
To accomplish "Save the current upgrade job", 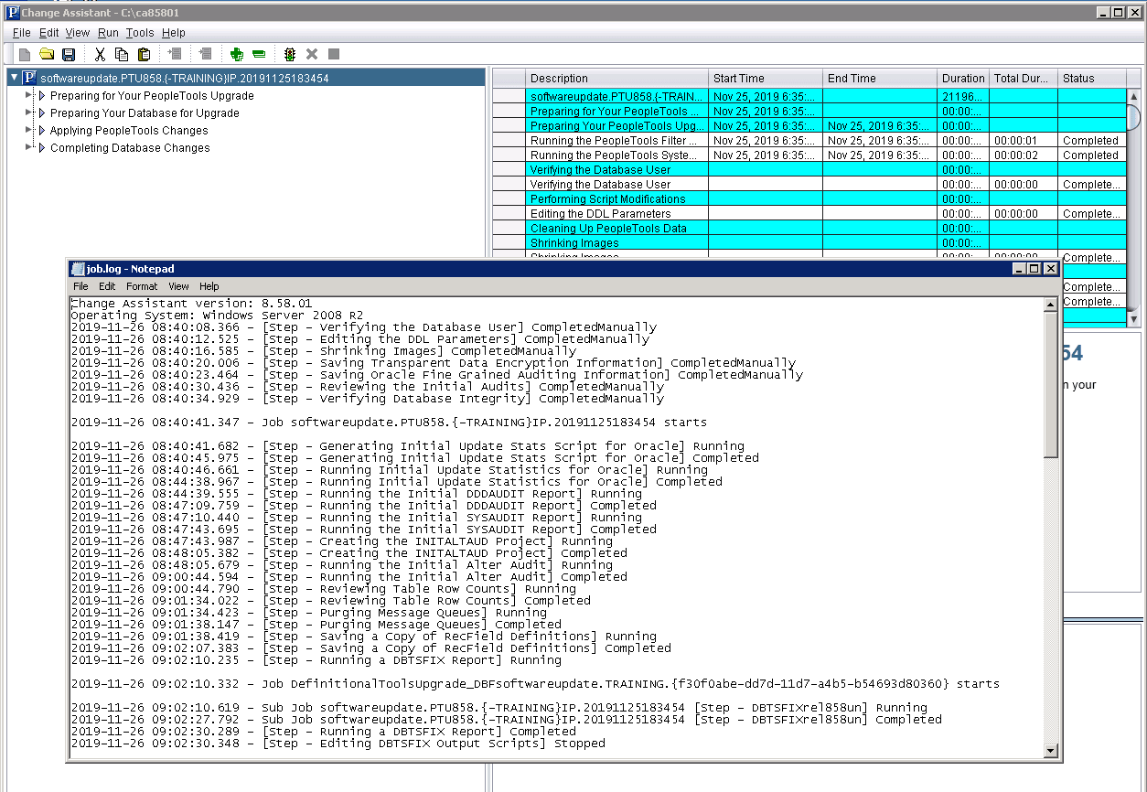I will click(x=68, y=53).
